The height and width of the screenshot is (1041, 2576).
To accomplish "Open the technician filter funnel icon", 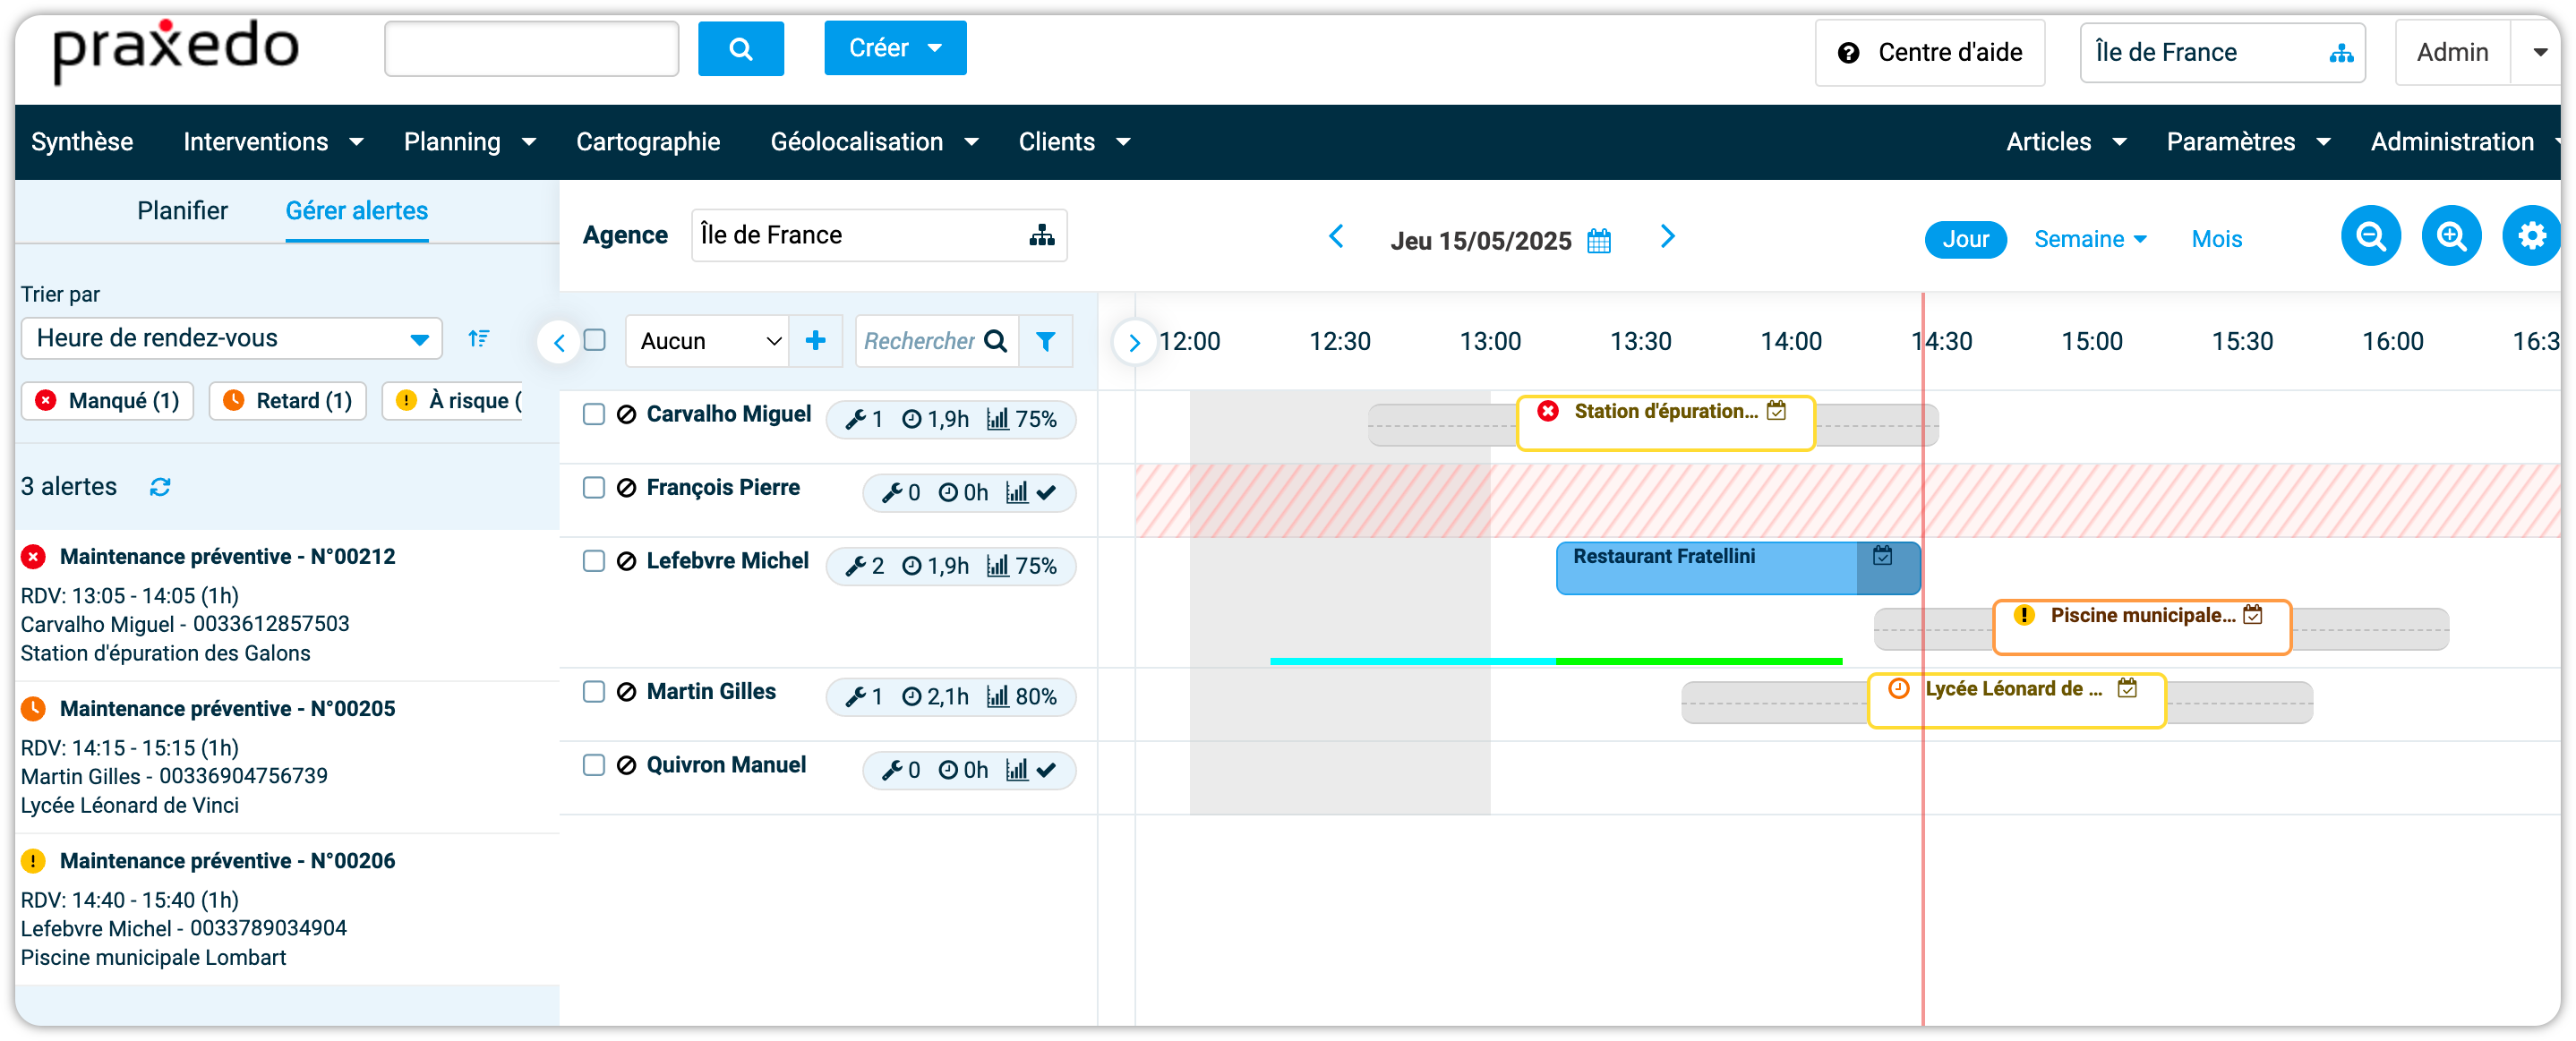I will [x=1045, y=341].
